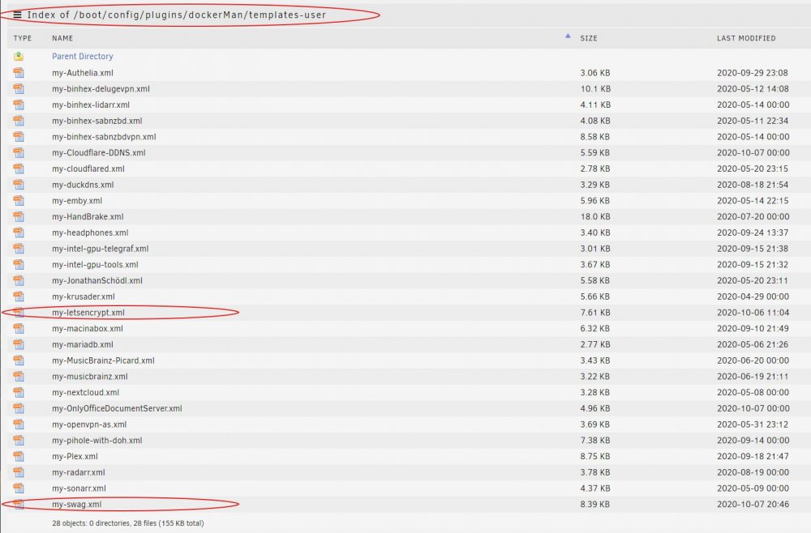
Task: Open the my-cloudflared.xml file name
Action: pyautogui.click(x=88, y=168)
